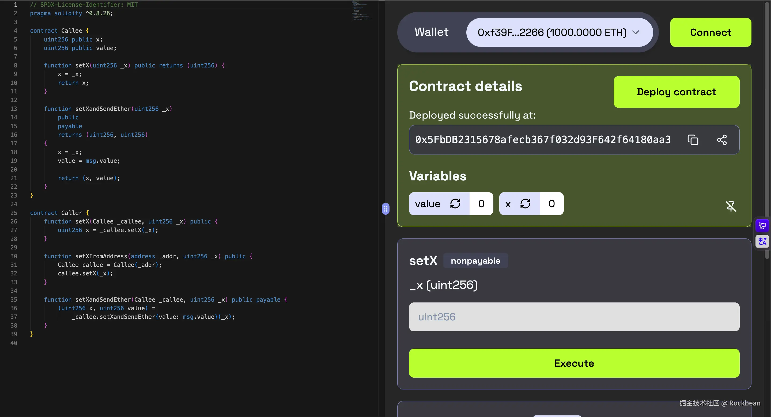Click the panel splitter handle
This screenshot has width=771, height=417.
[385, 208]
